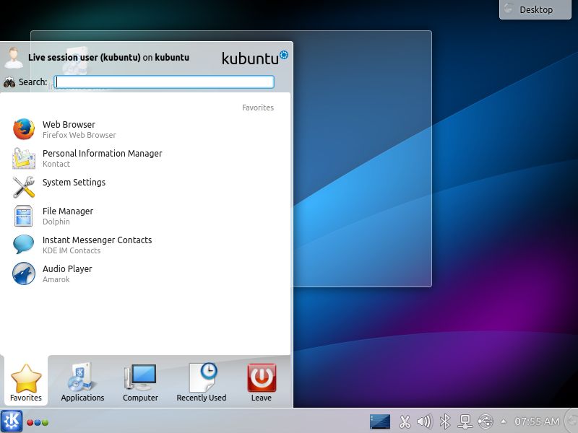Select 'File Manager' text label
Image resolution: width=578 pixels, height=433 pixels.
pos(68,211)
